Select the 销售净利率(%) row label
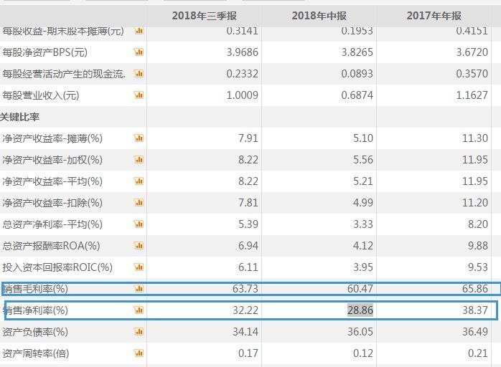This screenshot has width=501, height=367. tap(35, 310)
